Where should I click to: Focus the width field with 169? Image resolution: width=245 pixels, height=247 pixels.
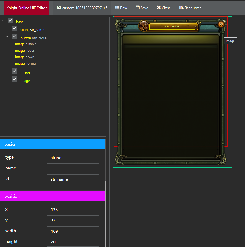pyautogui.click(x=73, y=231)
